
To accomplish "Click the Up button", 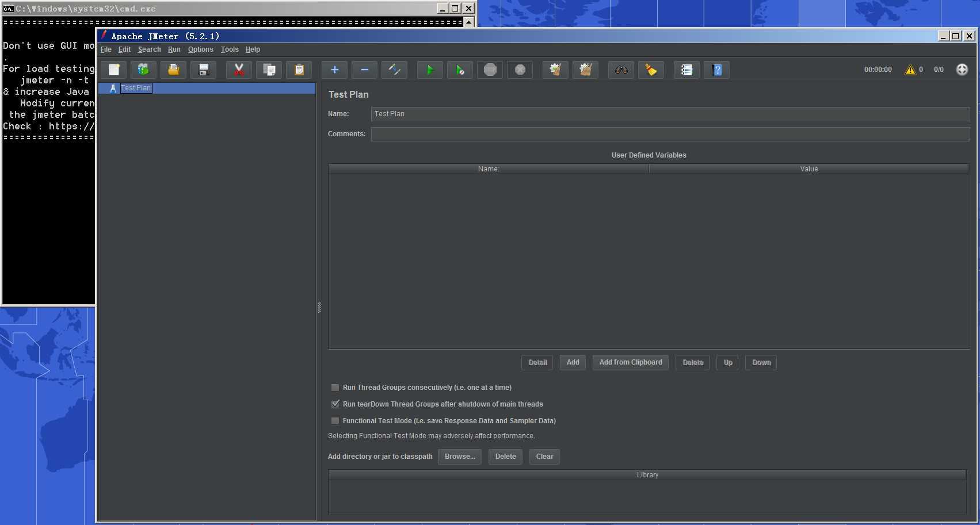I will [727, 362].
